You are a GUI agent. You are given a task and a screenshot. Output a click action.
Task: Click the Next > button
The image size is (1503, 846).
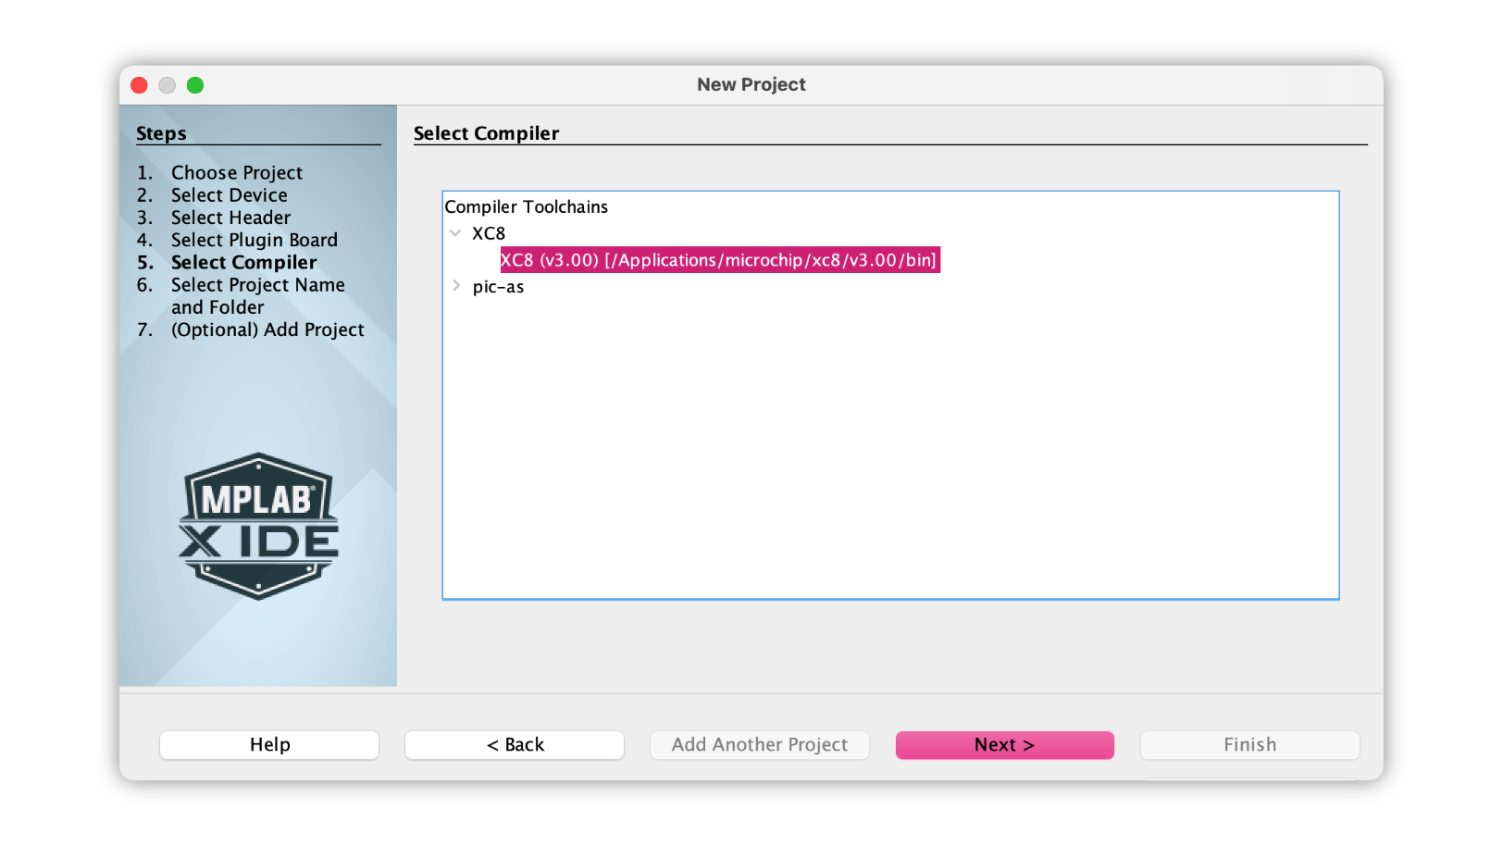[1004, 745]
